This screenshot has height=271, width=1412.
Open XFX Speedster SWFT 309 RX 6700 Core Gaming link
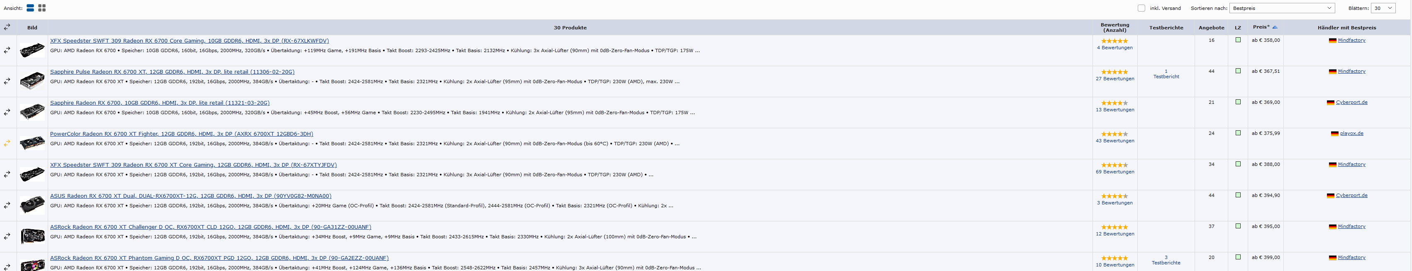pos(190,41)
